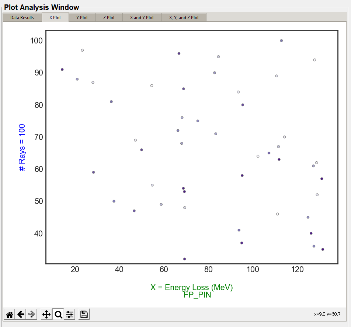The image size is (351, 327).
Task: Go back to previous view
Action: pyautogui.click(x=21, y=314)
